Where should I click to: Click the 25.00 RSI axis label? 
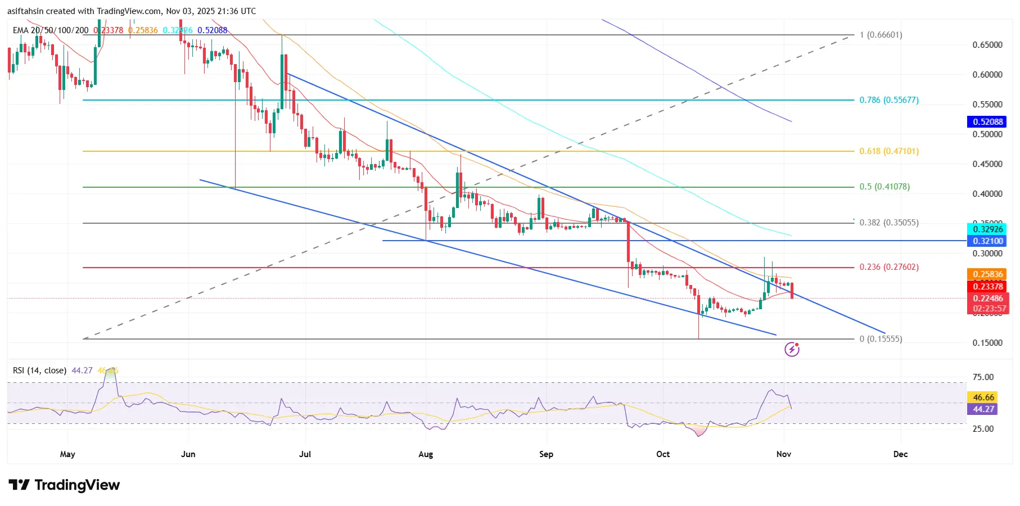click(983, 429)
